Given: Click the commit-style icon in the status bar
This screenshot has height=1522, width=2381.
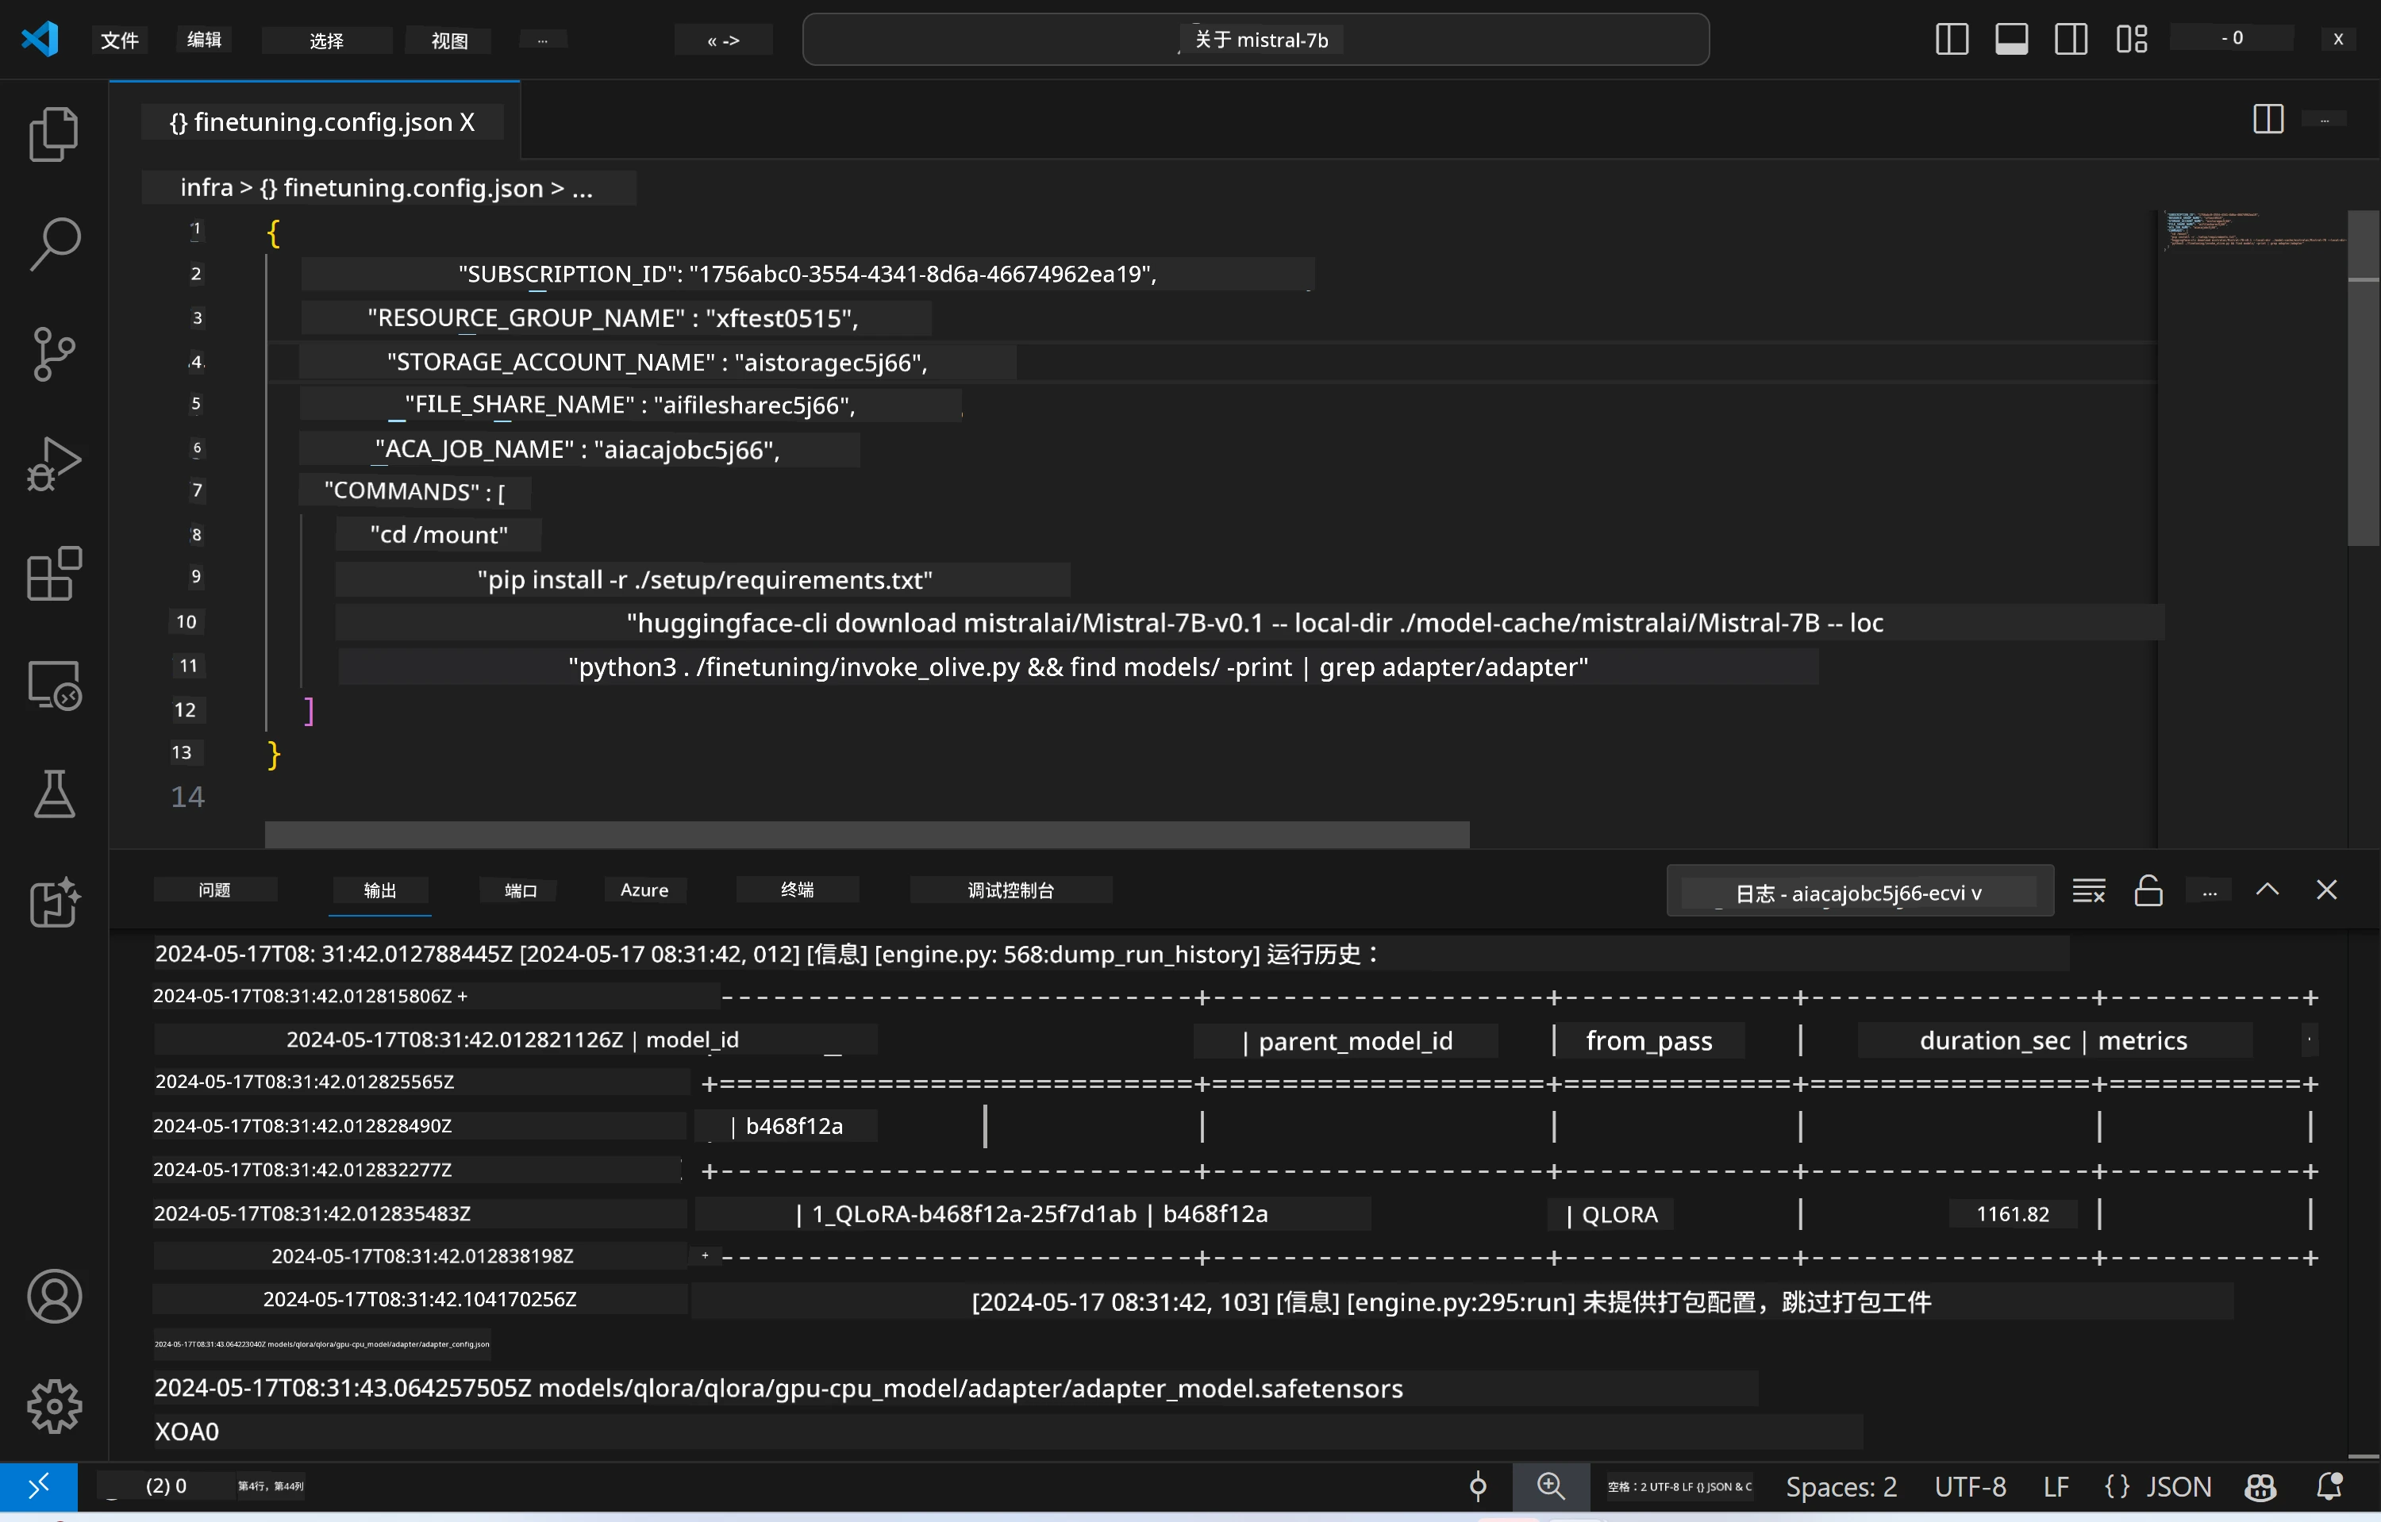Looking at the screenshot, I should (1479, 1485).
